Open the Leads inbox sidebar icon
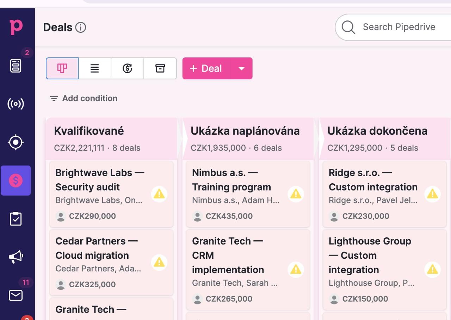 [16, 66]
